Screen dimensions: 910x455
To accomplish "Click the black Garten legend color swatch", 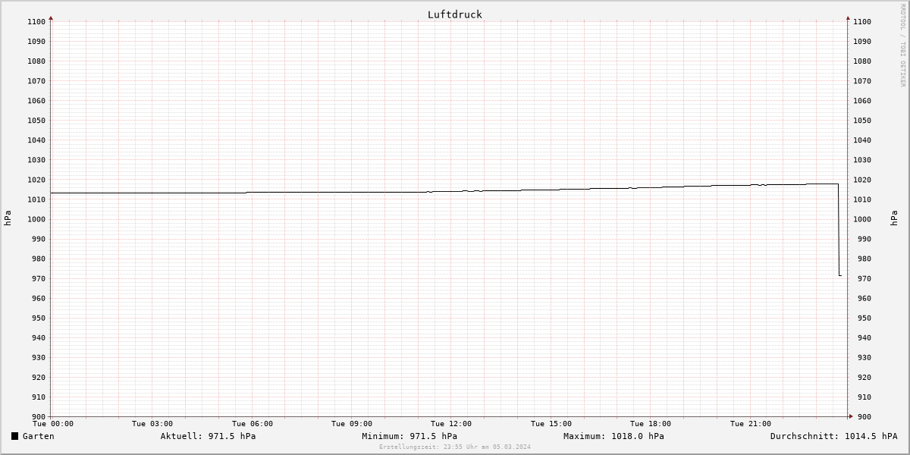I will click(14, 436).
